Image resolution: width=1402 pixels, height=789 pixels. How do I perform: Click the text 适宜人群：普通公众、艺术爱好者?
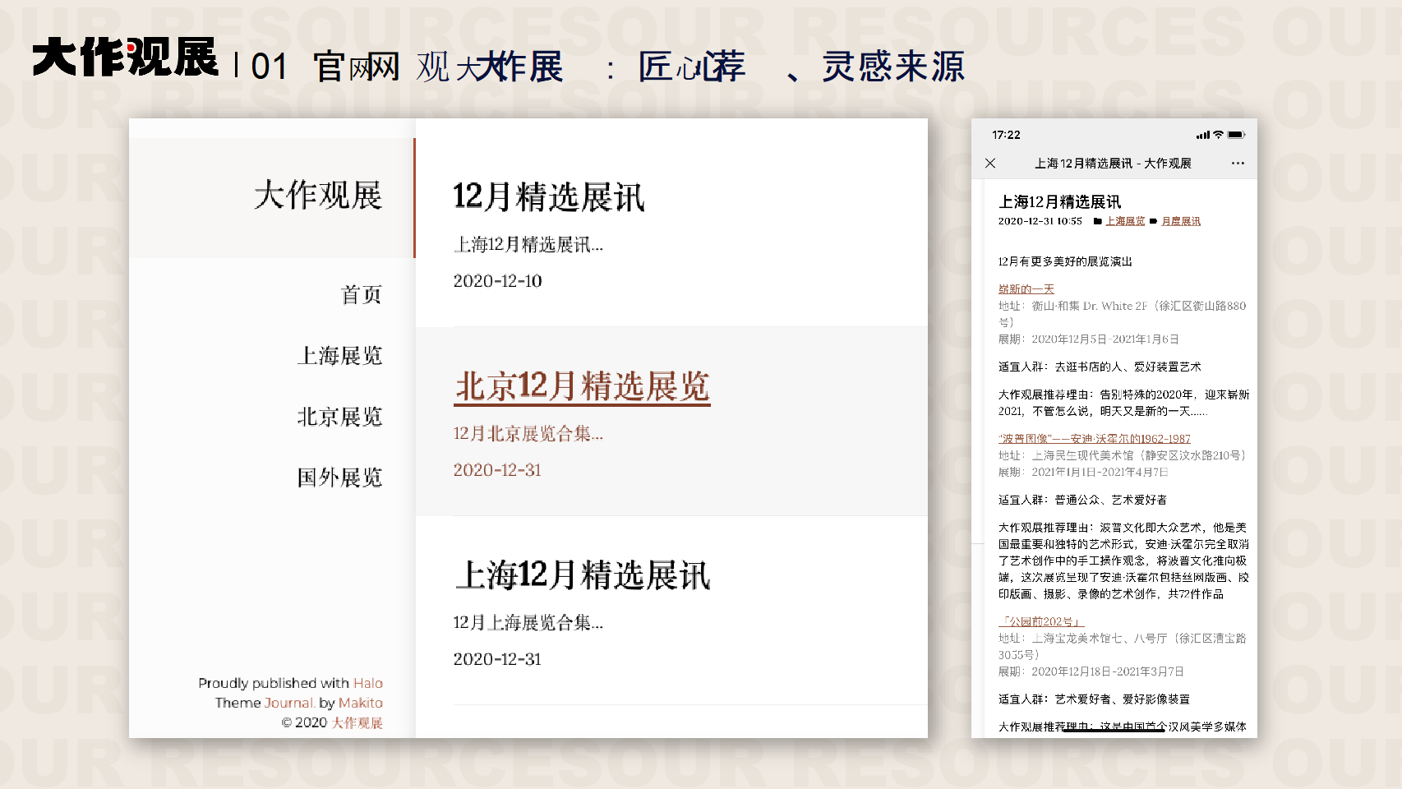(x=1082, y=500)
